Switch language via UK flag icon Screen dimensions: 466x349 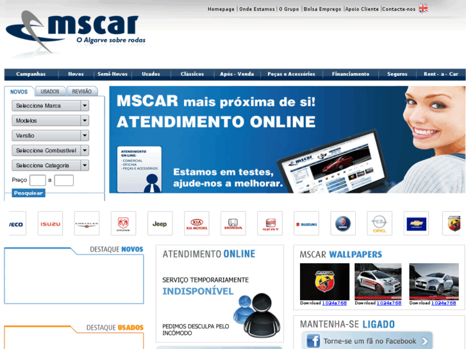tap(423, 8)
